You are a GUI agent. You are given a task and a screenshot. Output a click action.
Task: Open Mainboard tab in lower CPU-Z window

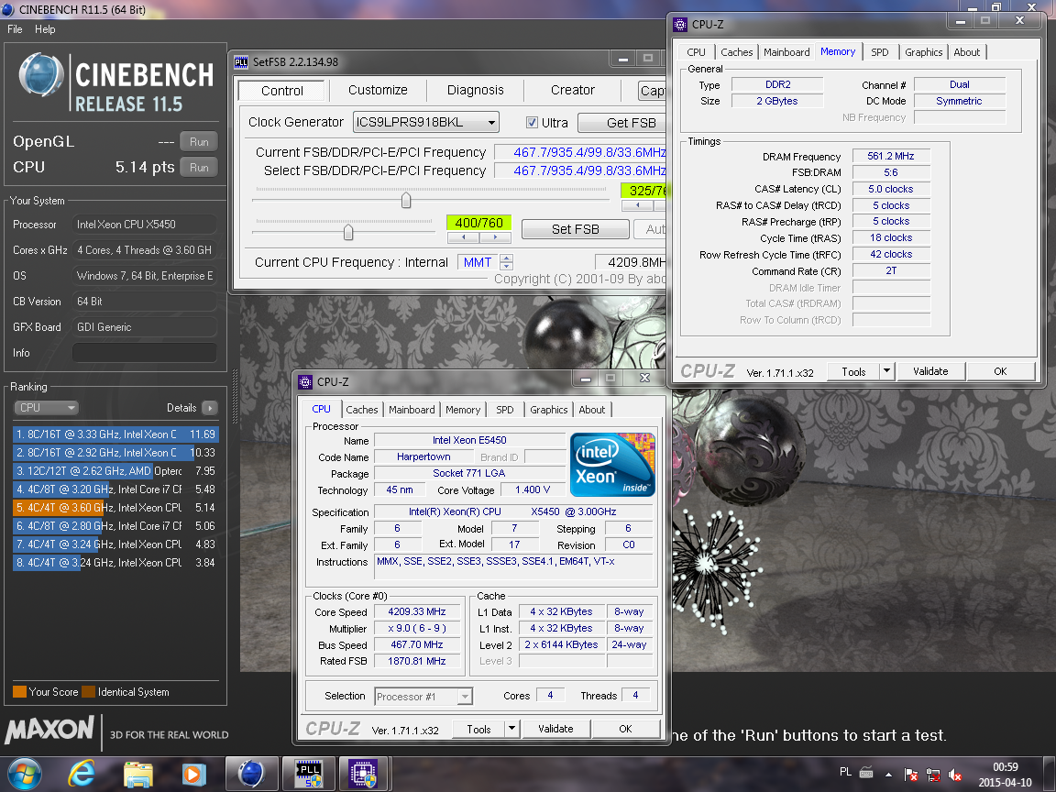coord(412,410)
